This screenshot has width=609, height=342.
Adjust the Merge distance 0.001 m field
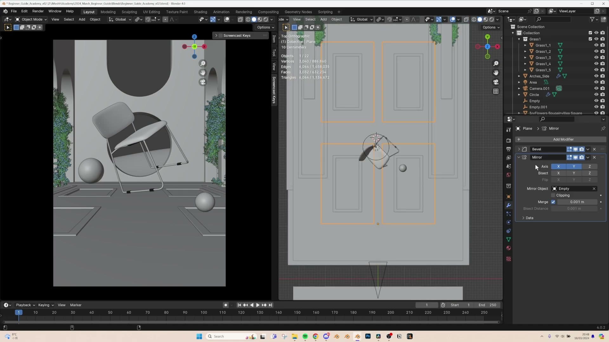pos(577,202)
